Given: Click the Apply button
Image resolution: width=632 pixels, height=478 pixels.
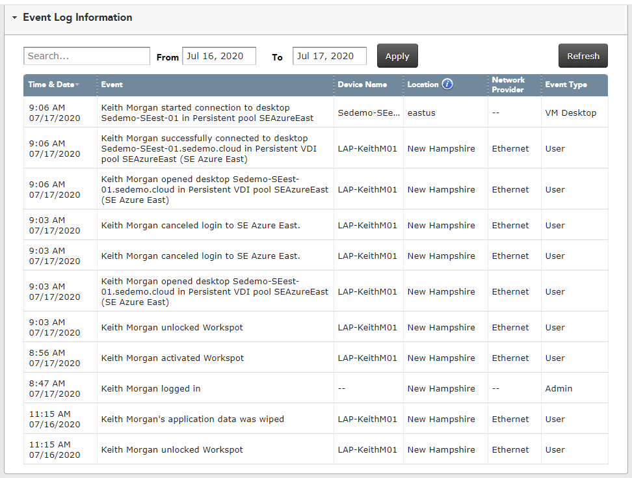Looking at the screenshot, I should pyautogui.click(x=397, y=56).
